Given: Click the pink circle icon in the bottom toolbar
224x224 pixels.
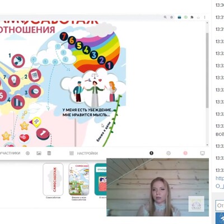Looking at the screenshot, I should 185,153.
